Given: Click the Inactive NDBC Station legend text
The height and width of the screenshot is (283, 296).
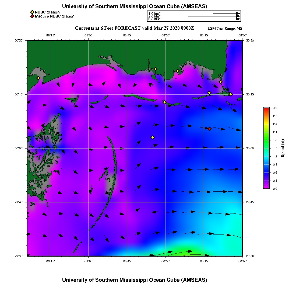Looking at the screenshot, I should coord(55,16).
